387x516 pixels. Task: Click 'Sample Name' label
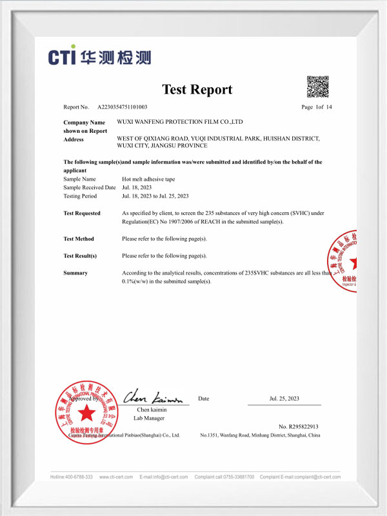tap(79, 179)
